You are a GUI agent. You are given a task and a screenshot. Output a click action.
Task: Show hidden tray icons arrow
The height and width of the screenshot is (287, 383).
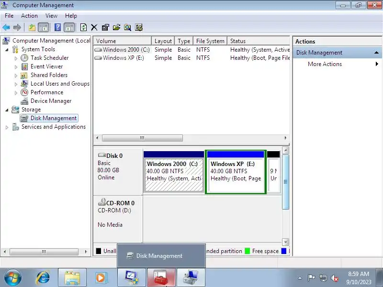pyautogui.click(x=300, y=278)
